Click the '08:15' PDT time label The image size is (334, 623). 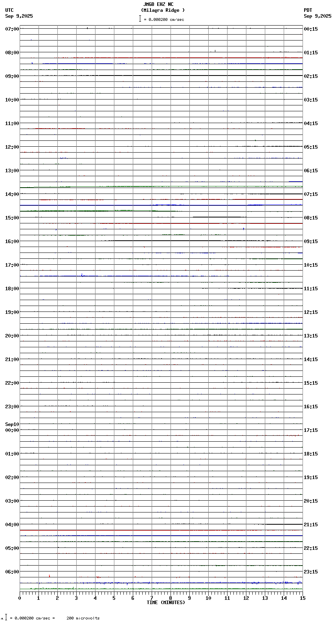[x=311, y=218]
